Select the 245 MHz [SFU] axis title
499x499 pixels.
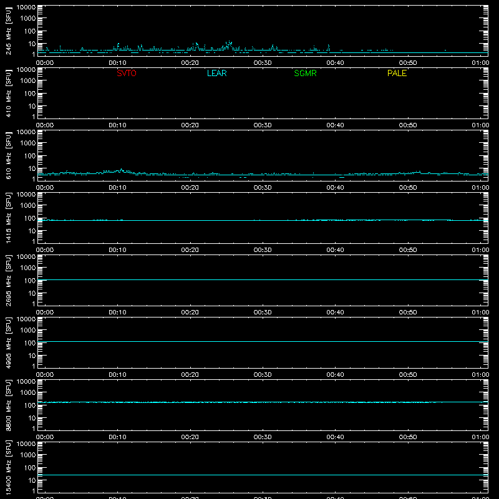8,31
